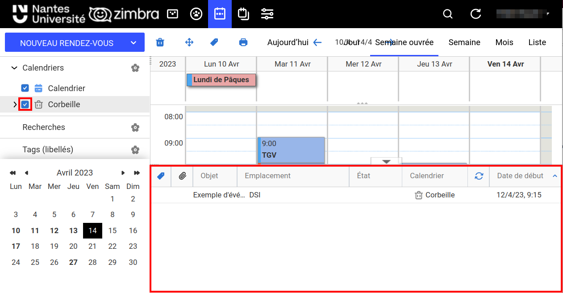The width and height of the screenshot is (563, 293).
Task: Uncheck the Calendrier calendar
Action: click(x=25, y=88)
